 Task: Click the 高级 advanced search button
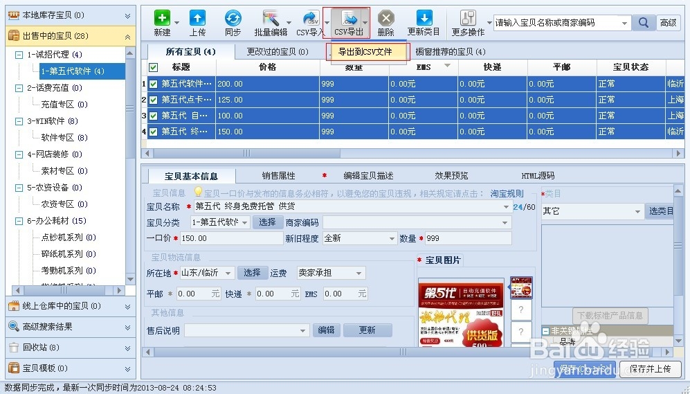click(x=669, y=22)
